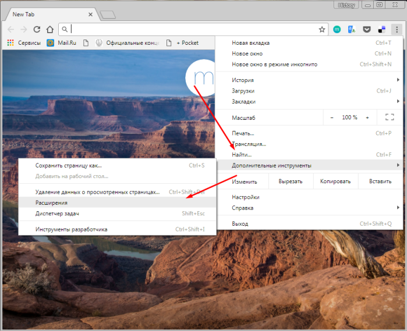The width and height of the screenshot is (407, 331).
Task: Focus the address bar field
Action: click(193, 29)
